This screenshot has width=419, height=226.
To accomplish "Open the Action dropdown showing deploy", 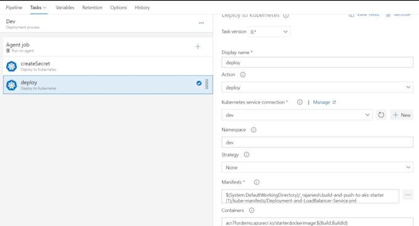I will (x=317, y=87).
